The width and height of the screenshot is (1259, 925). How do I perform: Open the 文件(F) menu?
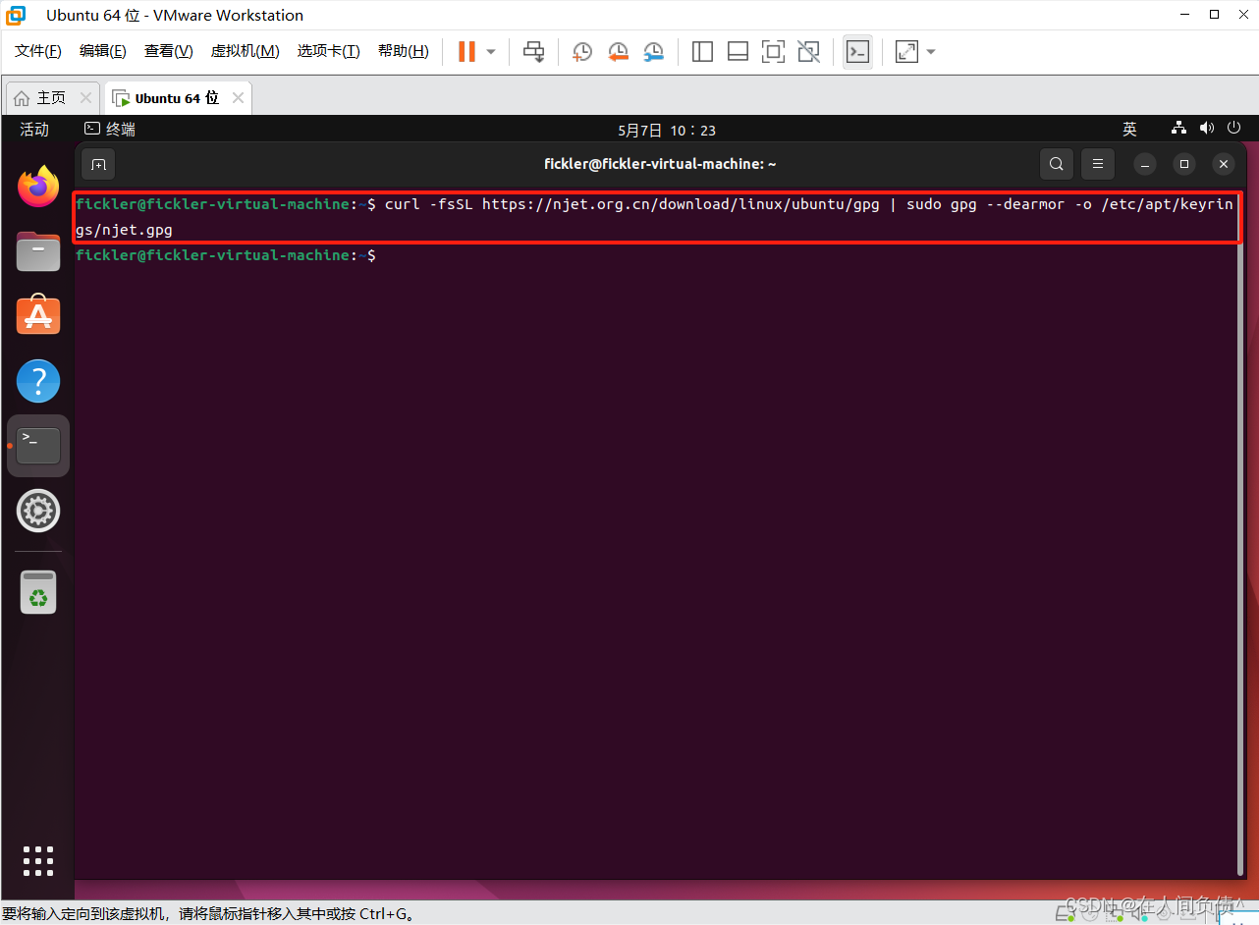click(38, 51)
